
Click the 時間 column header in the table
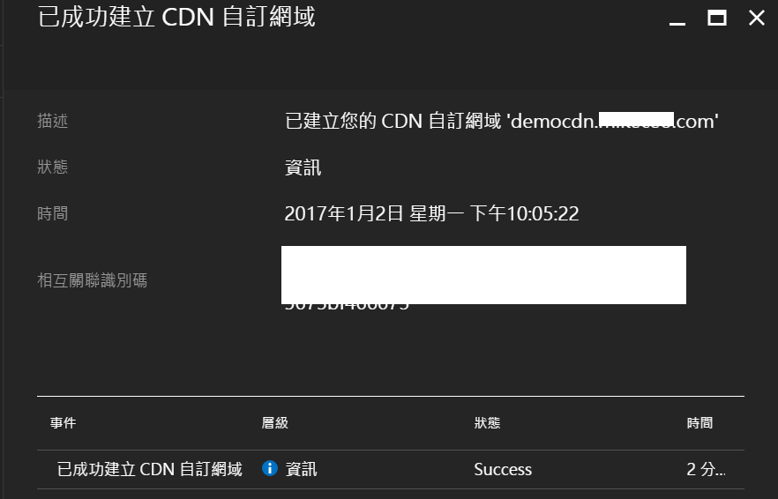[699, 422]
